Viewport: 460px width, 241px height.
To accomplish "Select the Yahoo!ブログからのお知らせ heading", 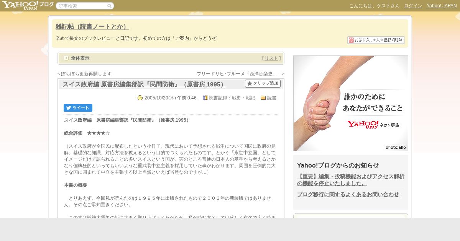I will pos(338,165).
